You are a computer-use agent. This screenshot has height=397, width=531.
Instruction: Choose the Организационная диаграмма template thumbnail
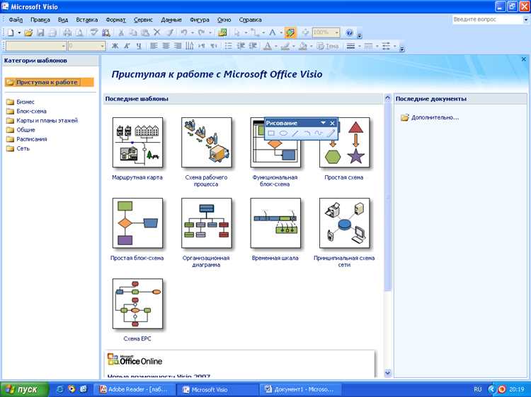click(x=207, y=223)
